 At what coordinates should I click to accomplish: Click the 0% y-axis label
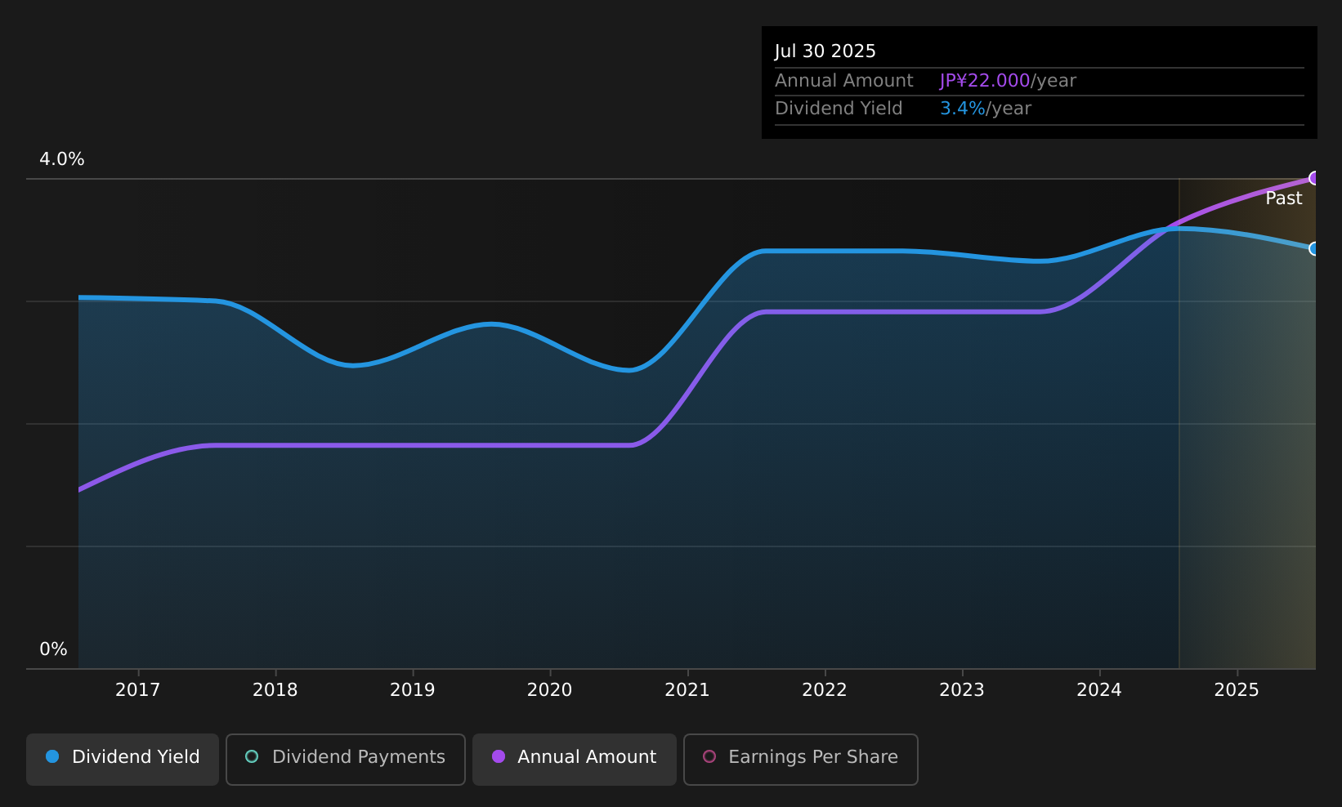coord(53,649)
